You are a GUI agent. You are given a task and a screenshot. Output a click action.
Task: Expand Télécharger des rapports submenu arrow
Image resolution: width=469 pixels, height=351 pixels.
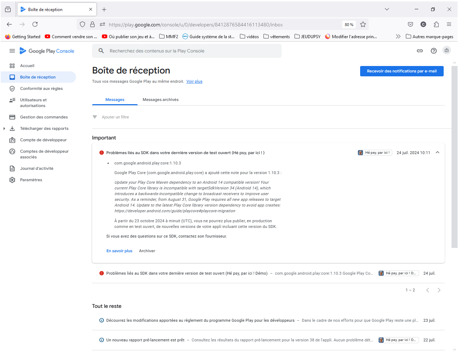pyautogui.click(x=4, y=128)
